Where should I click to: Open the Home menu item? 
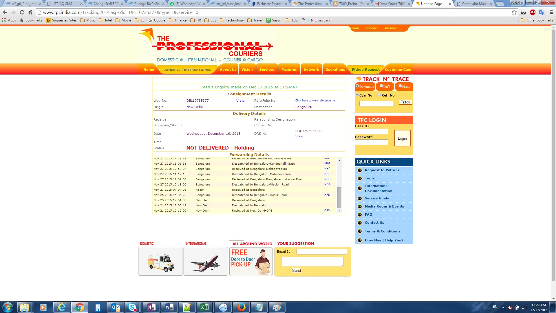pos(149,70)
